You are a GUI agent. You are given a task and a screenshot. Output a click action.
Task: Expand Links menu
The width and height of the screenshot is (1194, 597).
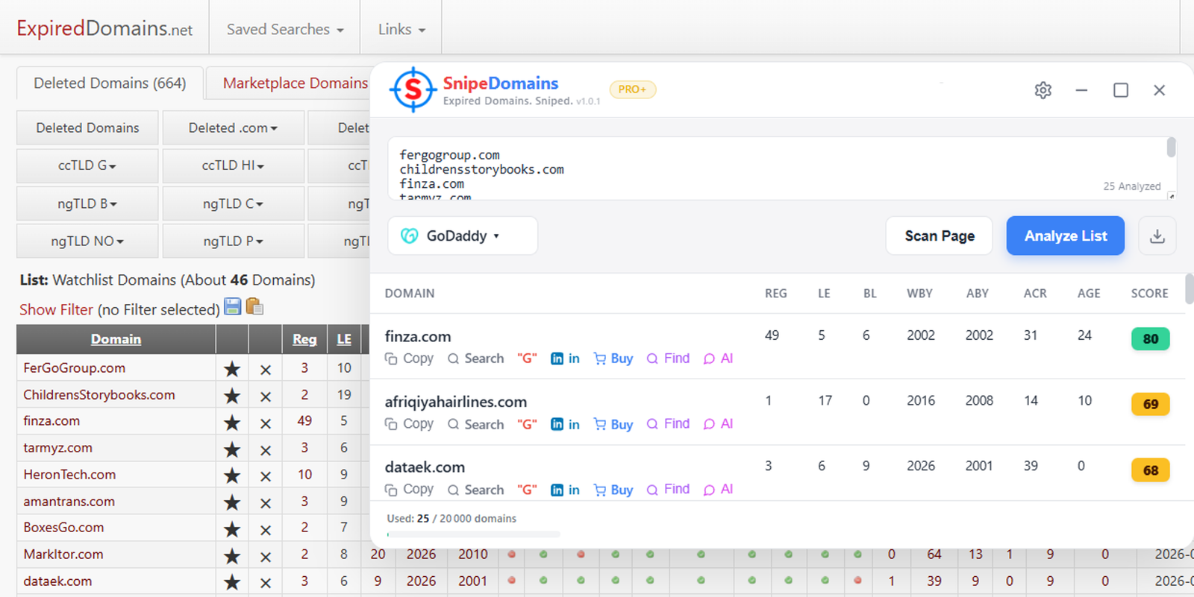pyautogui.click(x=401, y=29)
